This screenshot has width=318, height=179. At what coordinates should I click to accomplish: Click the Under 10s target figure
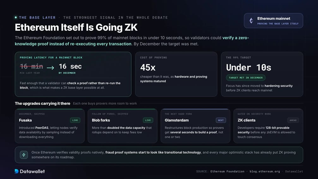coord(249,67)
